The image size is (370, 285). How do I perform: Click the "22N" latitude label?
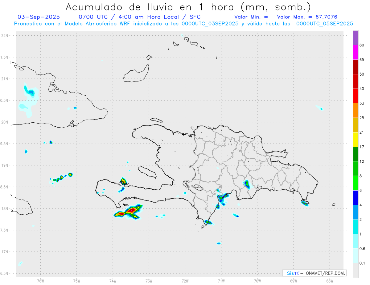coord(5,36)
